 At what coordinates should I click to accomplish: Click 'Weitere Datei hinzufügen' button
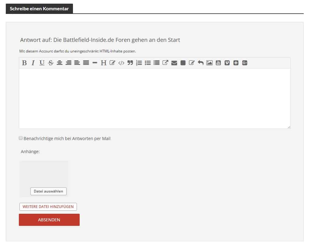48,207
